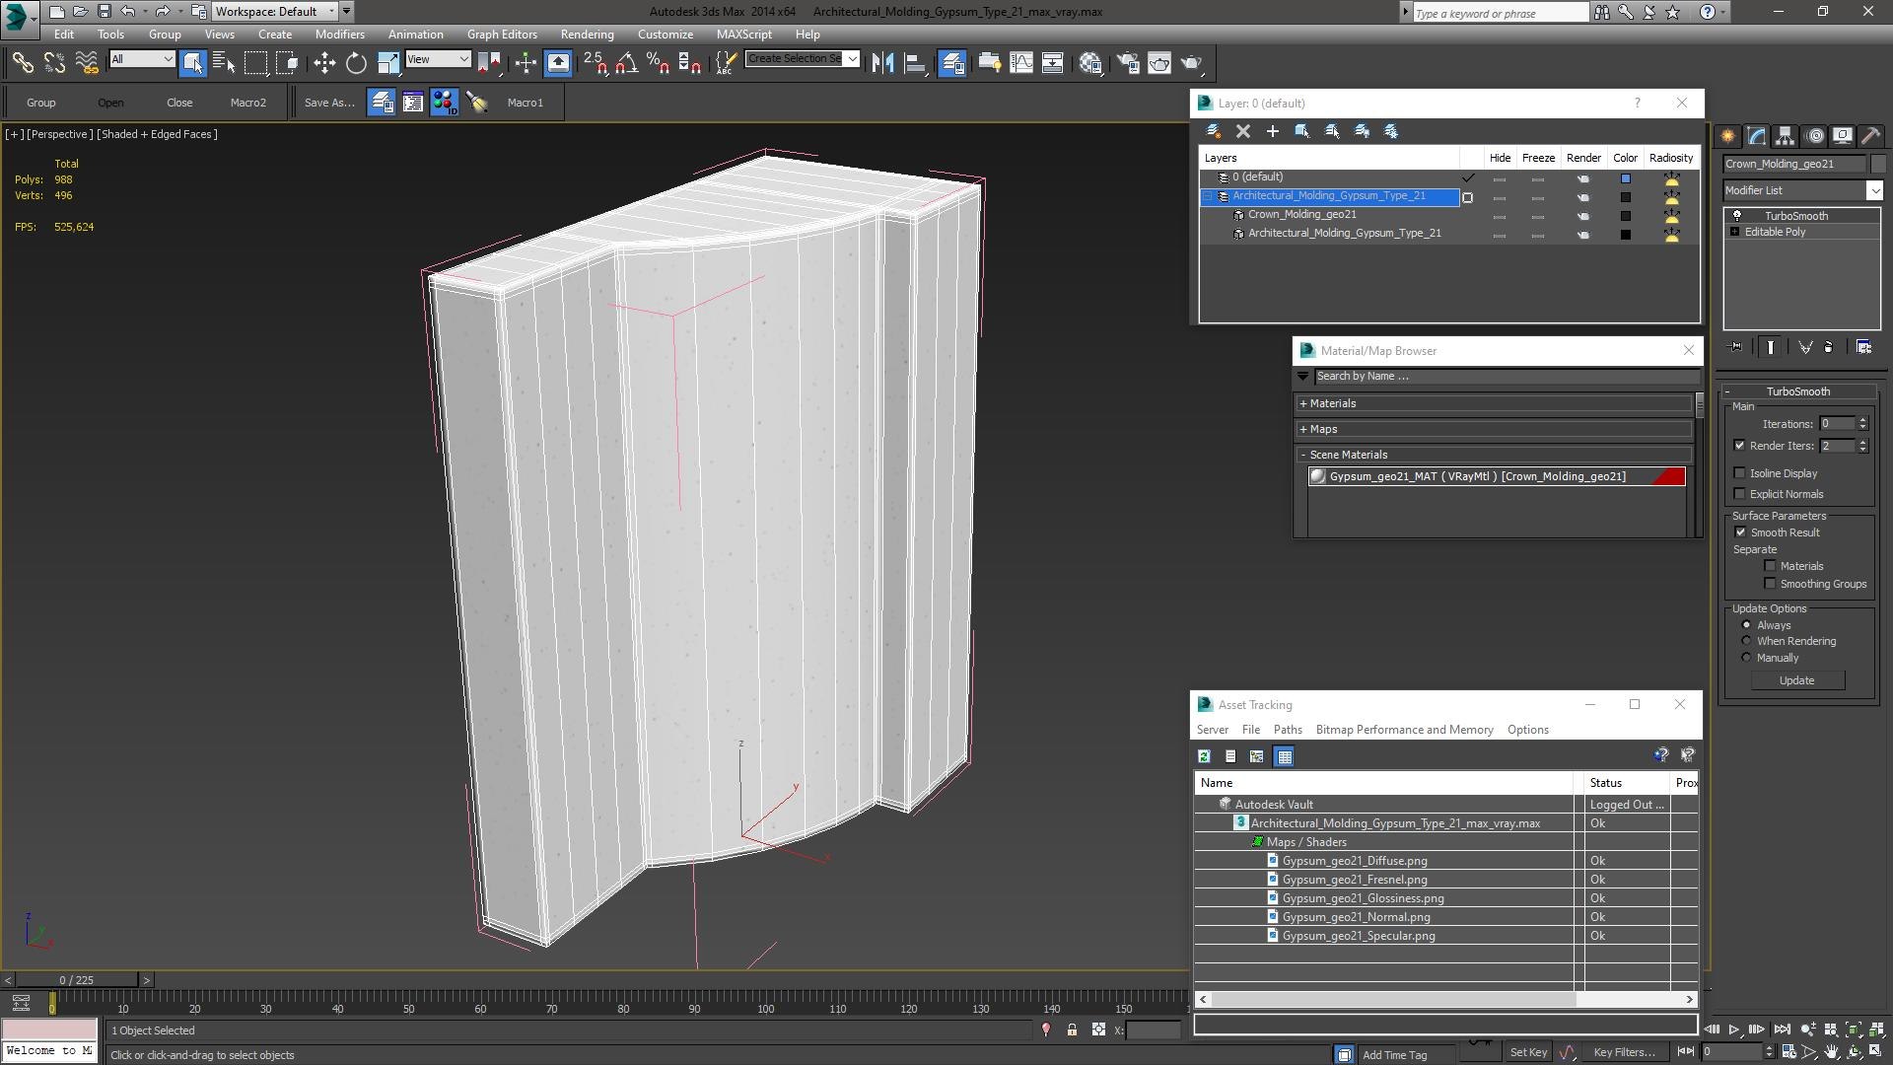Enable Explicit Normals checkbox
1893x1065 pixels.
(x=1740, y=494)
